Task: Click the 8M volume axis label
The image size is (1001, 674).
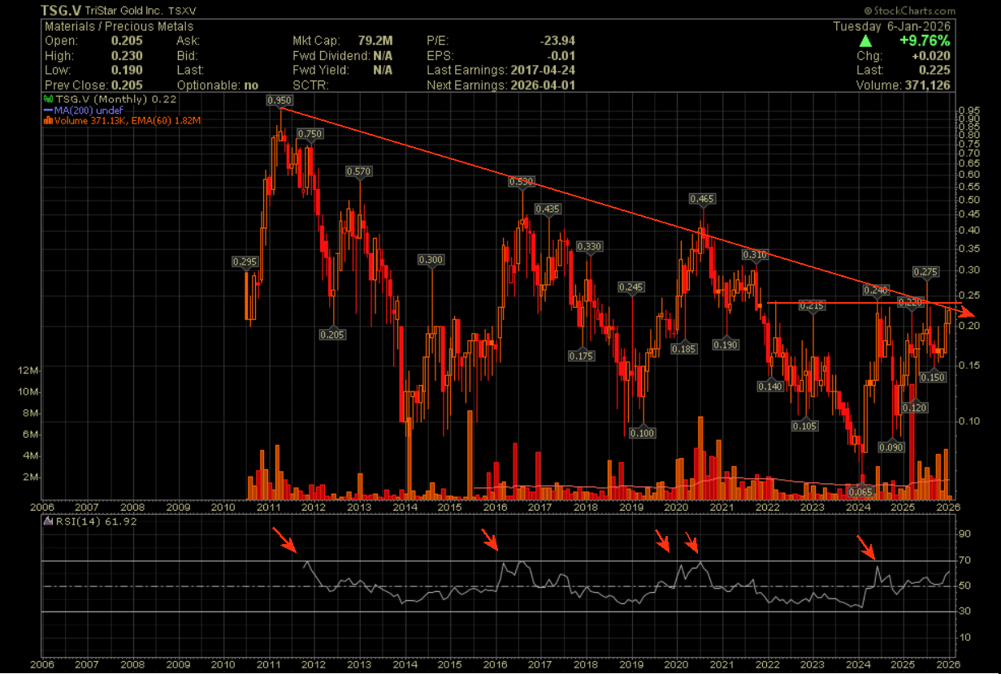Action: tap(31, 413)
